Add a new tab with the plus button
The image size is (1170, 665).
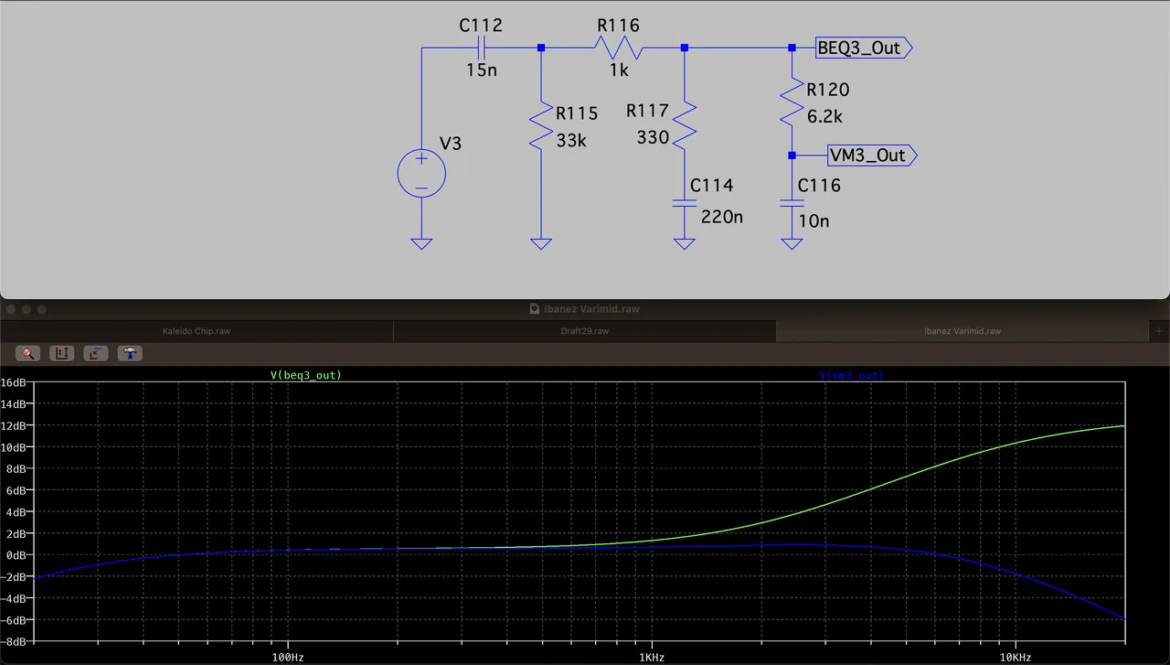pyautogui.click(x=1159, y=331)
